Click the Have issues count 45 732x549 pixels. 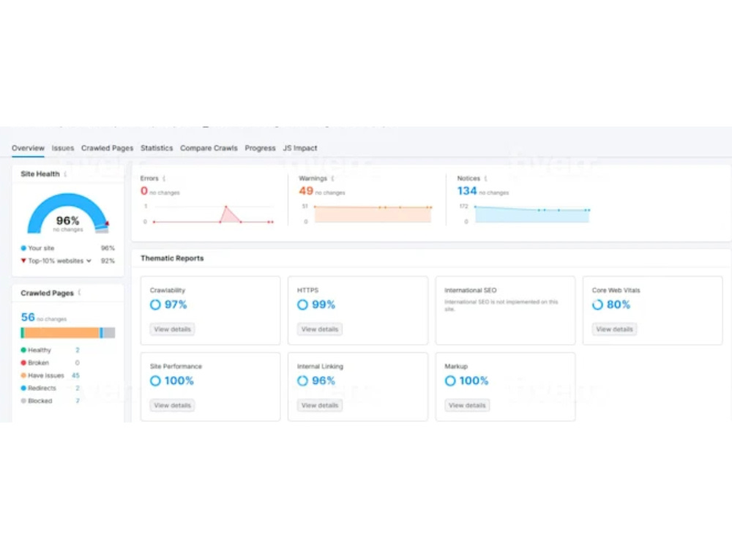[75, 376]
